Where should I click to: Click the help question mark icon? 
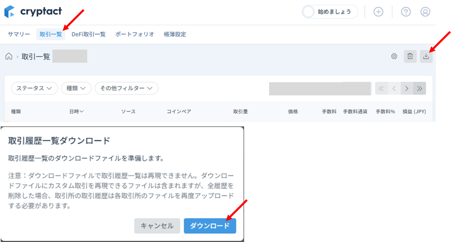coord(405,11)
